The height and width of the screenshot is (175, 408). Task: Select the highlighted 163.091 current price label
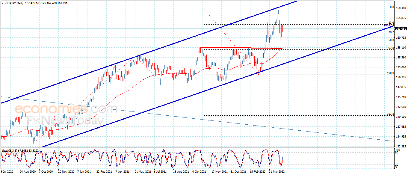pos(401,29)
